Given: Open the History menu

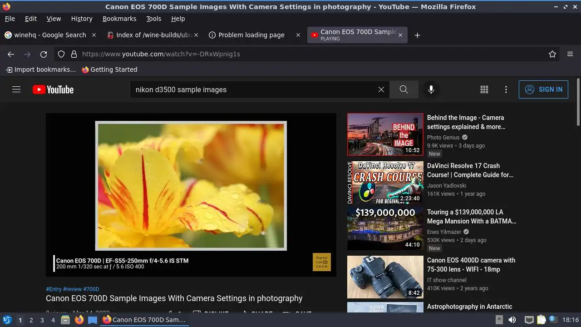Looking at the screenshot, I should click(82, 19).
